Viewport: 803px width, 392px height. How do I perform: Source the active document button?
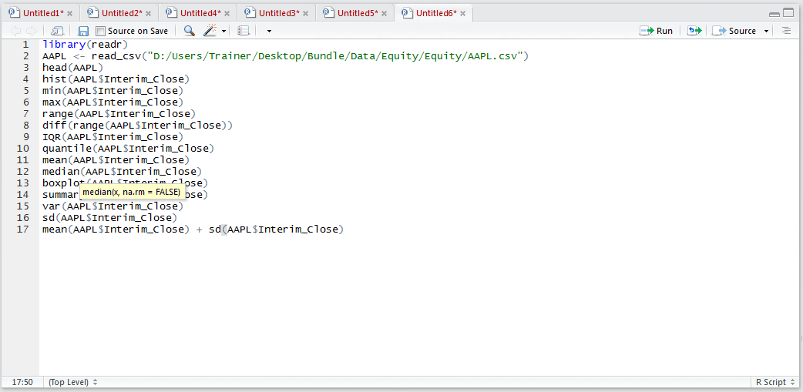point(734,32)
